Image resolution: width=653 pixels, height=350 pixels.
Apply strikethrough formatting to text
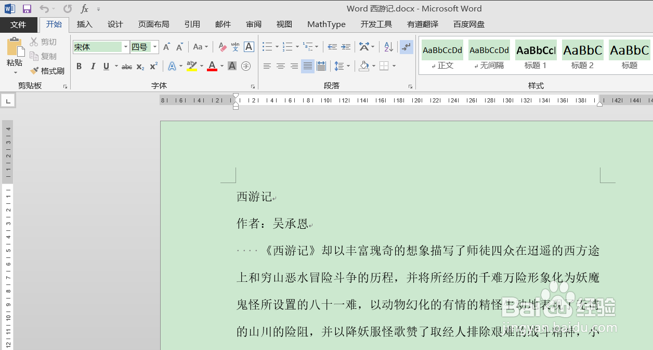[x=127, y=66]
